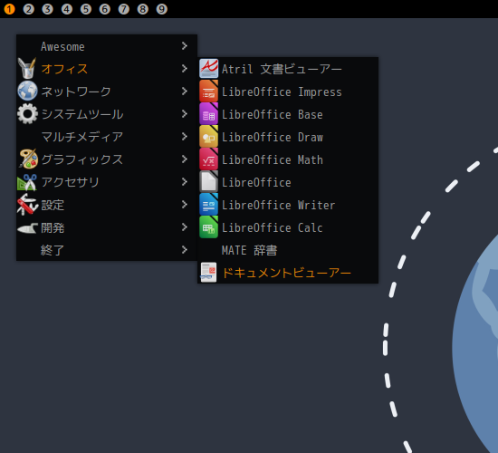
Task: Click the 'LibreOffice Writer' text
Action: click(278, 205)
